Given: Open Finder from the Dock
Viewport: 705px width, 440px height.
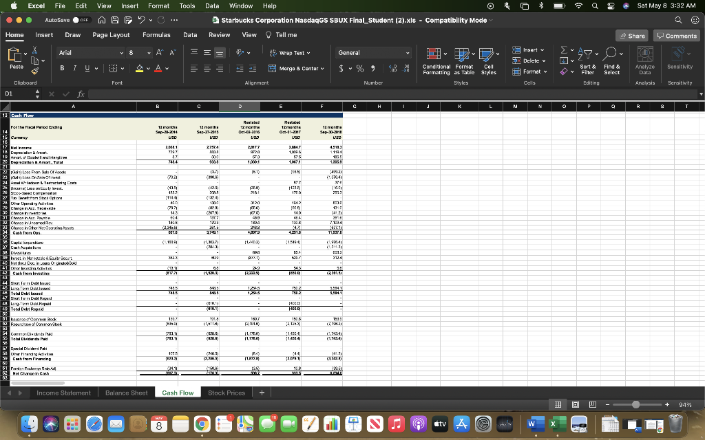Looking at the screenshot, I should pyautogui.click(x=30, y=423).
